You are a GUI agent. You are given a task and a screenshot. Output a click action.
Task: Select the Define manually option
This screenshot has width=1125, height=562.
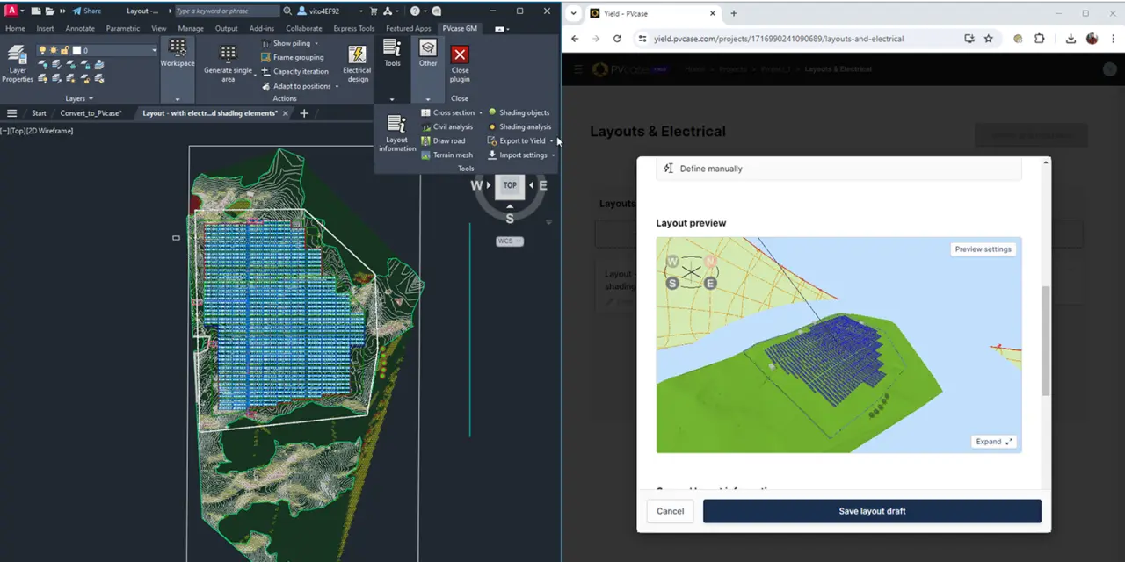[x=839, y=169]
